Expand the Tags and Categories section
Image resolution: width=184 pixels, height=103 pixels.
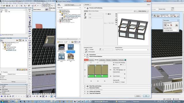[85, 93]
